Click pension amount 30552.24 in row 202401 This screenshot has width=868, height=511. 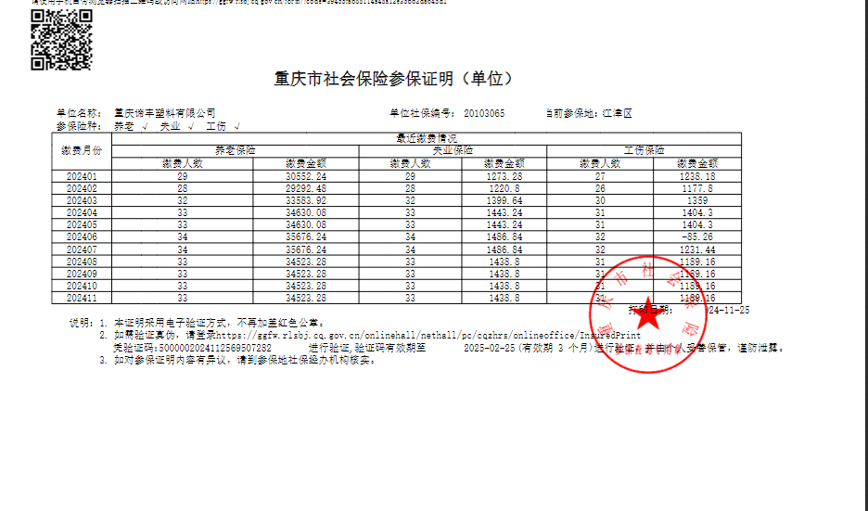(306, 176)
